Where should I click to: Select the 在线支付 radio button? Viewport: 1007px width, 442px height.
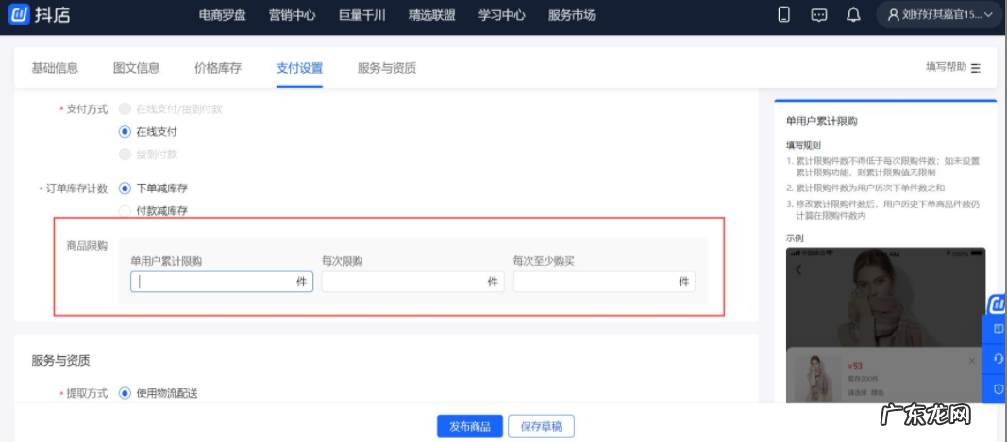(125, 132)
